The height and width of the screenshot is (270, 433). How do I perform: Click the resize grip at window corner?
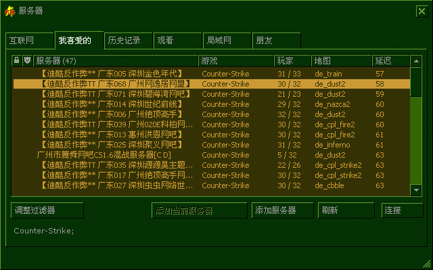point(427,264)
